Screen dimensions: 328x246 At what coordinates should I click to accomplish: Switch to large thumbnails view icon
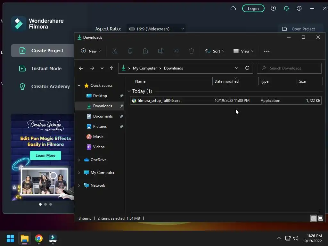point(320,218)
